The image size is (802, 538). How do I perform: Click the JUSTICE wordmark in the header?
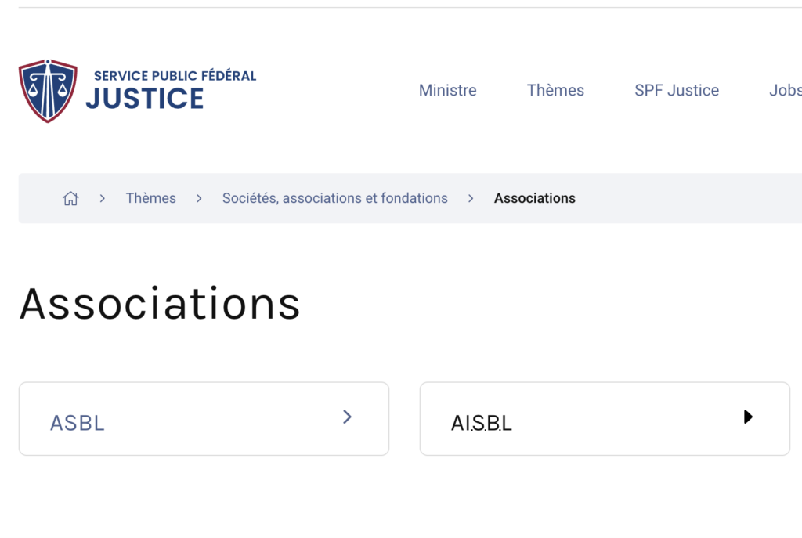tap(145, 99)
